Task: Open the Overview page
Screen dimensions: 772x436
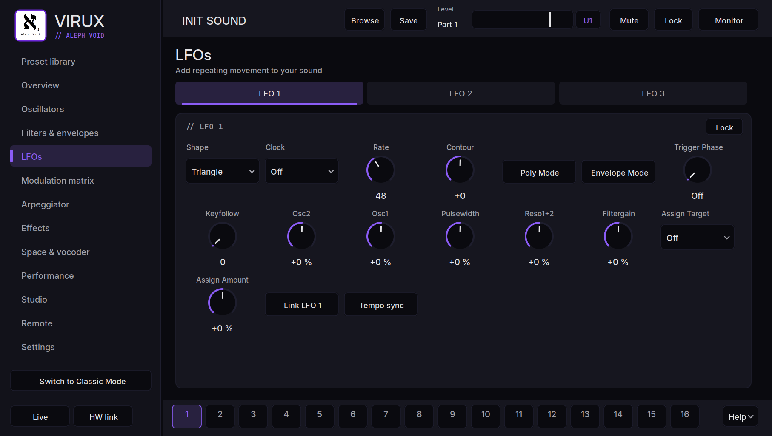Action: click(x=81, y=85)
